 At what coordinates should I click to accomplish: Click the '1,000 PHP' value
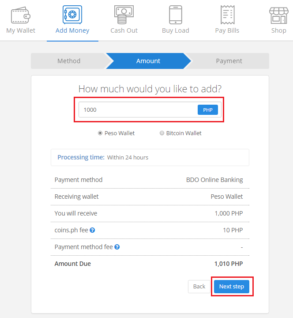point(229,213)
